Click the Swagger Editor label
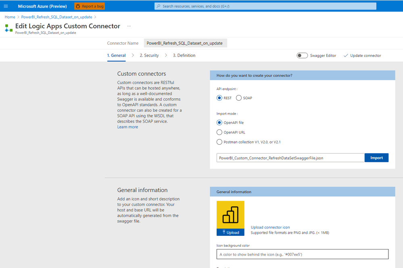 (x=323, y=56)
